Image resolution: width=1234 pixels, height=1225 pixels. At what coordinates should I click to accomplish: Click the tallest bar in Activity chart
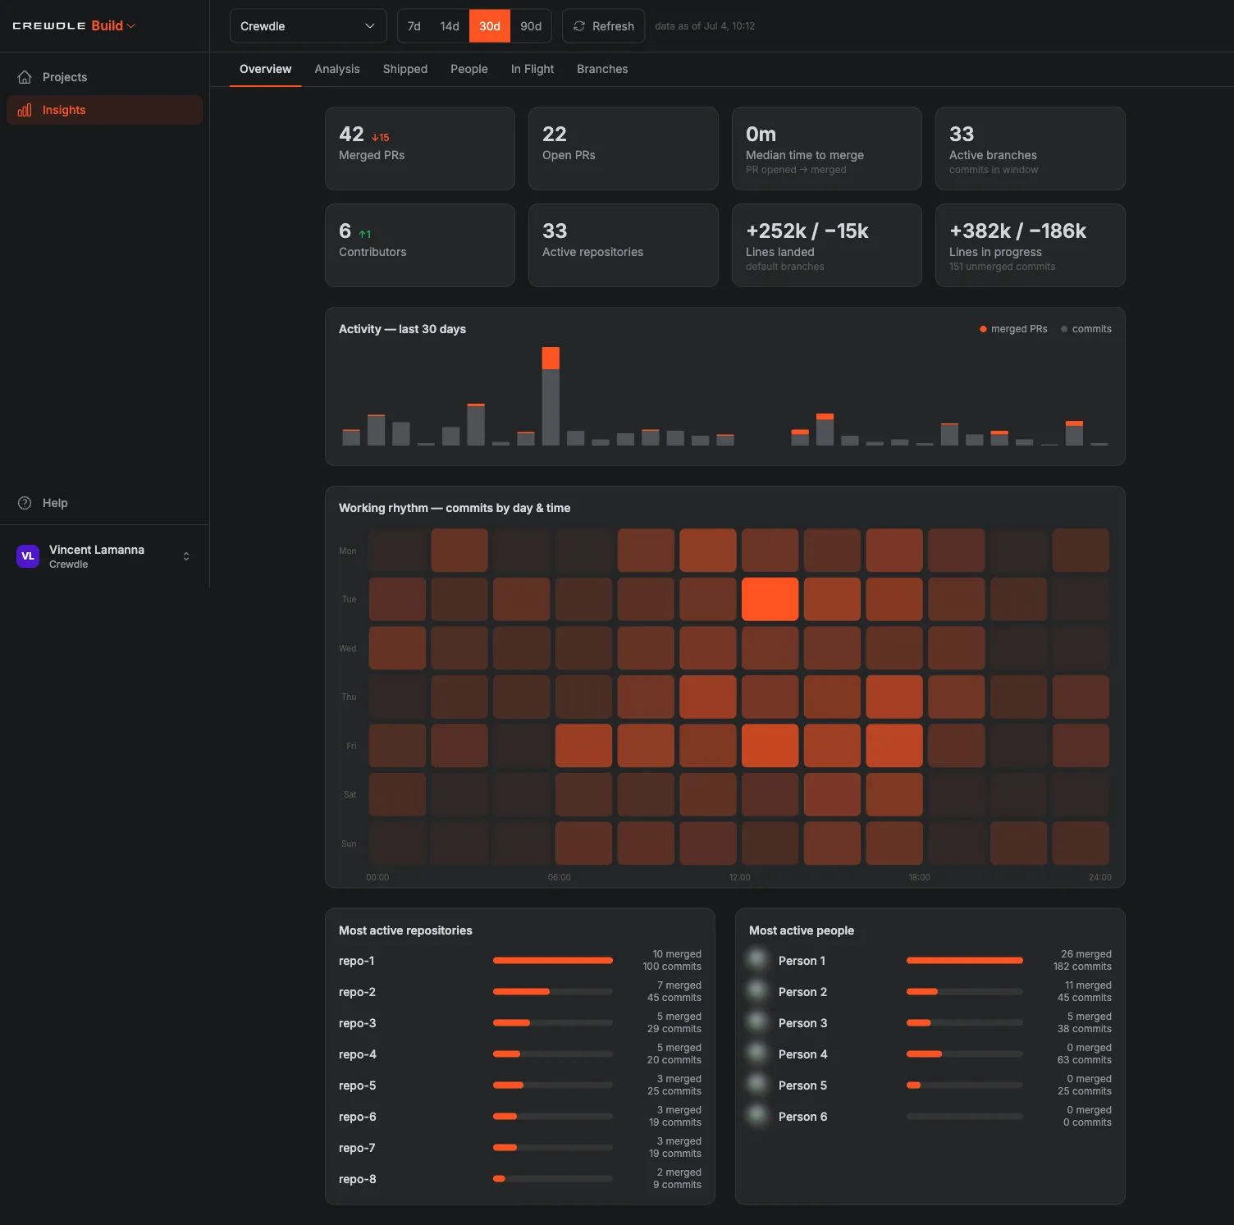click(x=551, y=396)
